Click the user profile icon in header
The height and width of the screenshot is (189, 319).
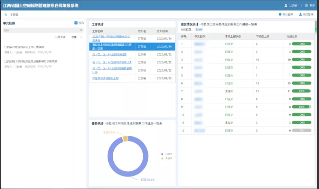286,6
